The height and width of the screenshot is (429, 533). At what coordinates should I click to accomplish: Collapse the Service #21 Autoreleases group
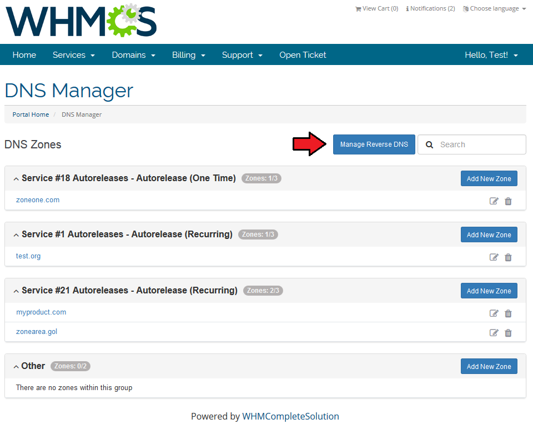(16, 291)
